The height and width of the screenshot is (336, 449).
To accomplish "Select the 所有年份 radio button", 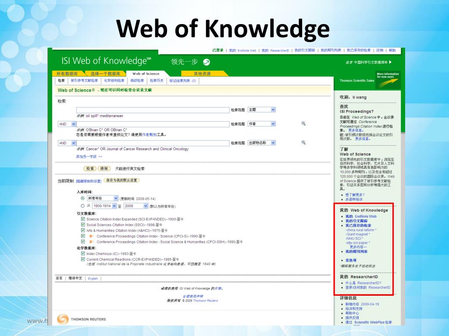I will (x=83, y=198).
